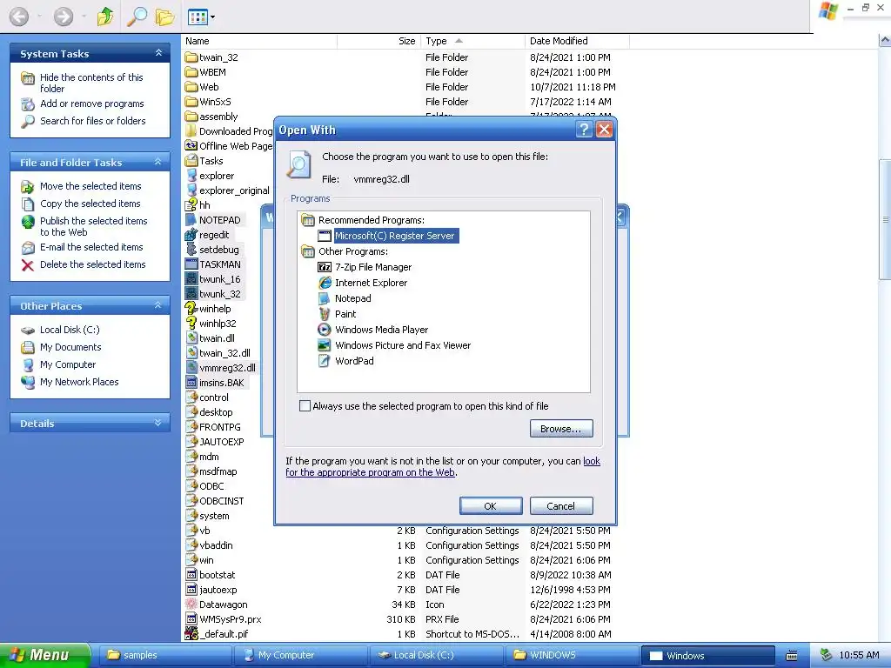Select the WMSysPr9.prx file
Image resolution: width=891 pixels, height=668 pixels.
coord(230,619)
